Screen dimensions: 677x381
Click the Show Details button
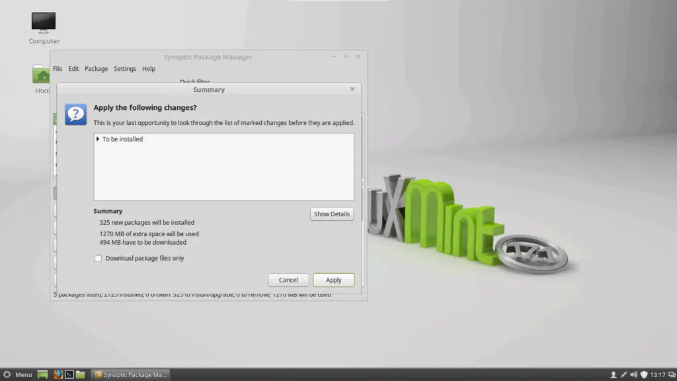tap(332, 214)
